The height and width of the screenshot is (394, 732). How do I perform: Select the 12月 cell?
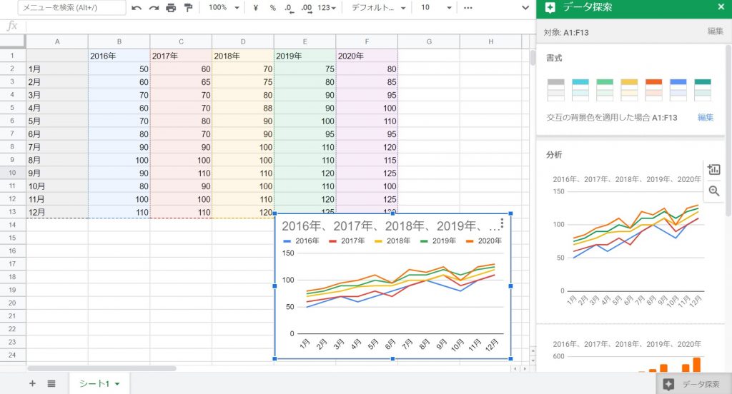tap(57, 212)
